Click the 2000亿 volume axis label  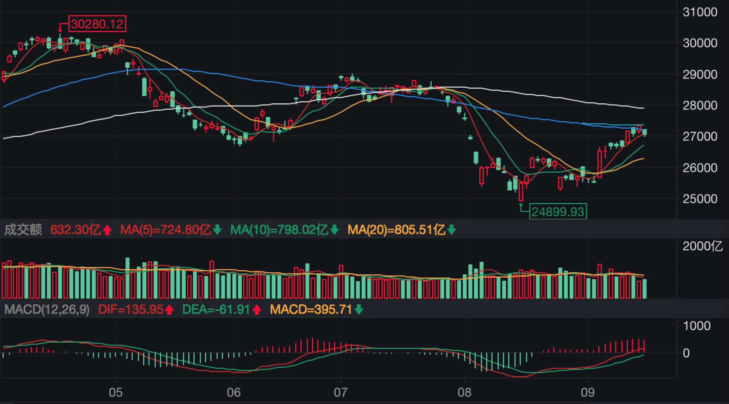703,246
